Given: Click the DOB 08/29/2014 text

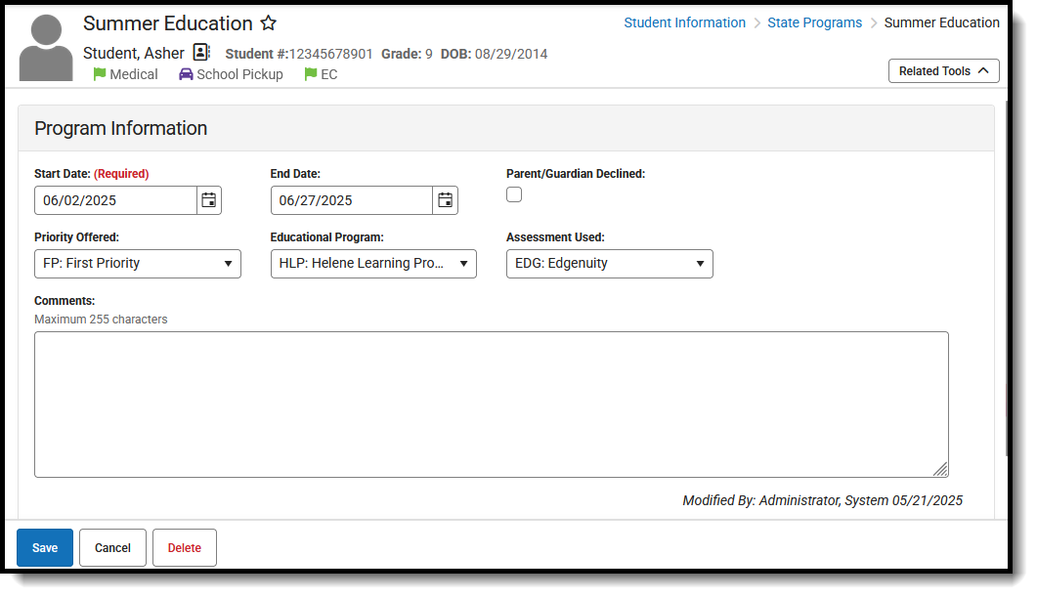Looking at the screenshot, I should (494, 54).
